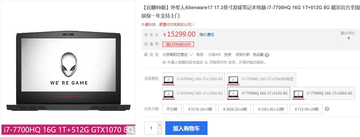Screen dimensions: 360x137
Task: Click the quantity input field
Action: point(151,128)
